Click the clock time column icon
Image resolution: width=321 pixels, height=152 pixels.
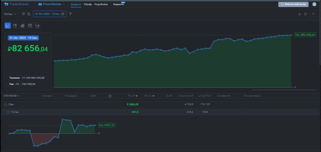[110, 96]
